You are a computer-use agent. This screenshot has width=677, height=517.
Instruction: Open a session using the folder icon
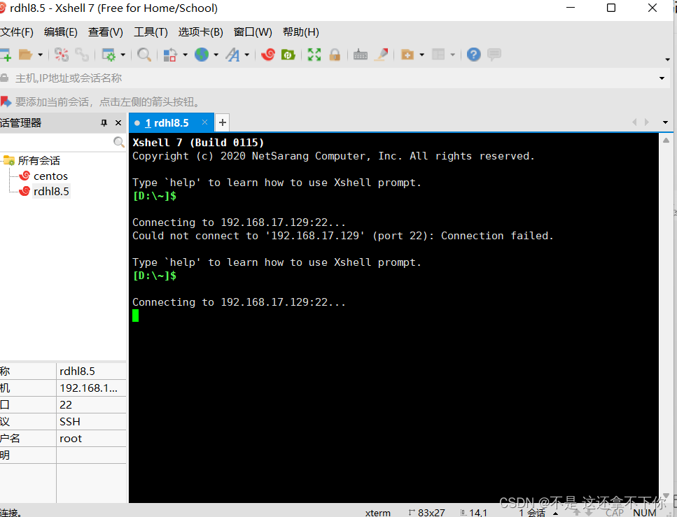tap(24, 54)
